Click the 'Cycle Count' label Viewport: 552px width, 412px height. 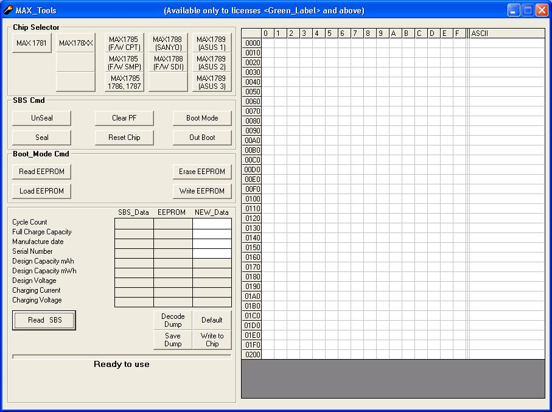pyautogui.click(x=30, y=222)
